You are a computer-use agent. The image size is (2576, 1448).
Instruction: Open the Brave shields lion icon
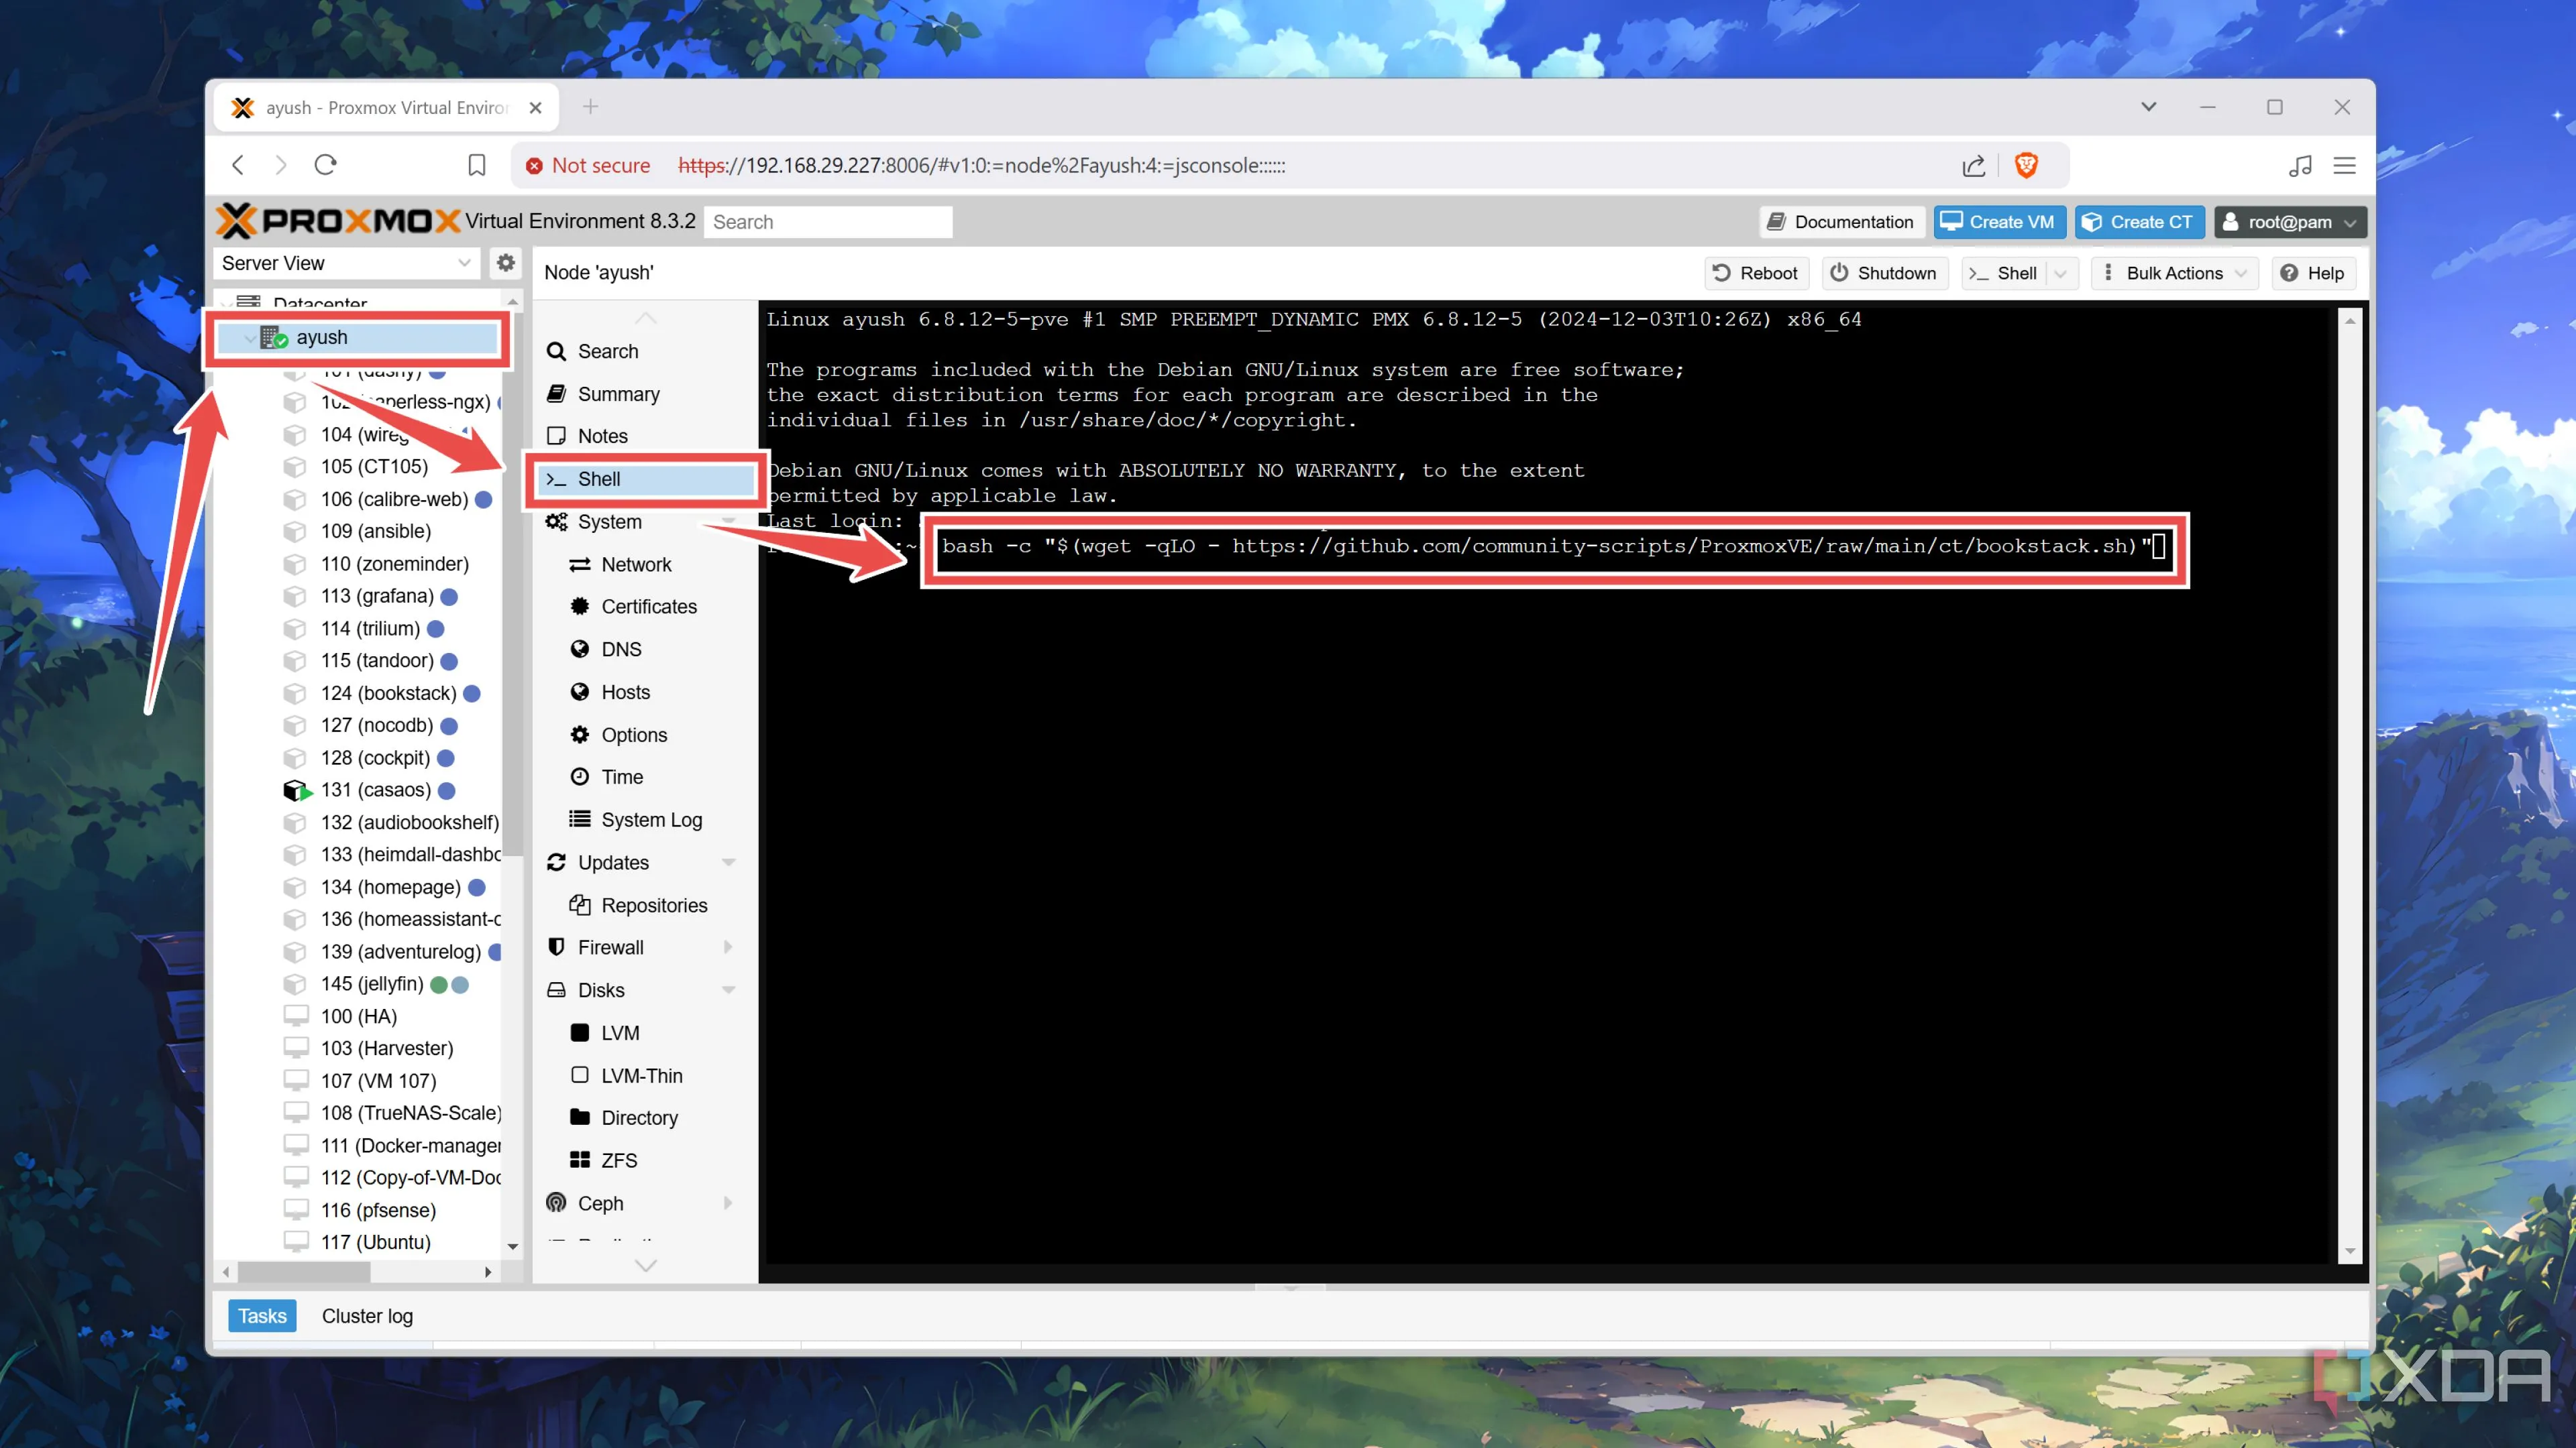pyautogui.click(x=2027, y=165)
